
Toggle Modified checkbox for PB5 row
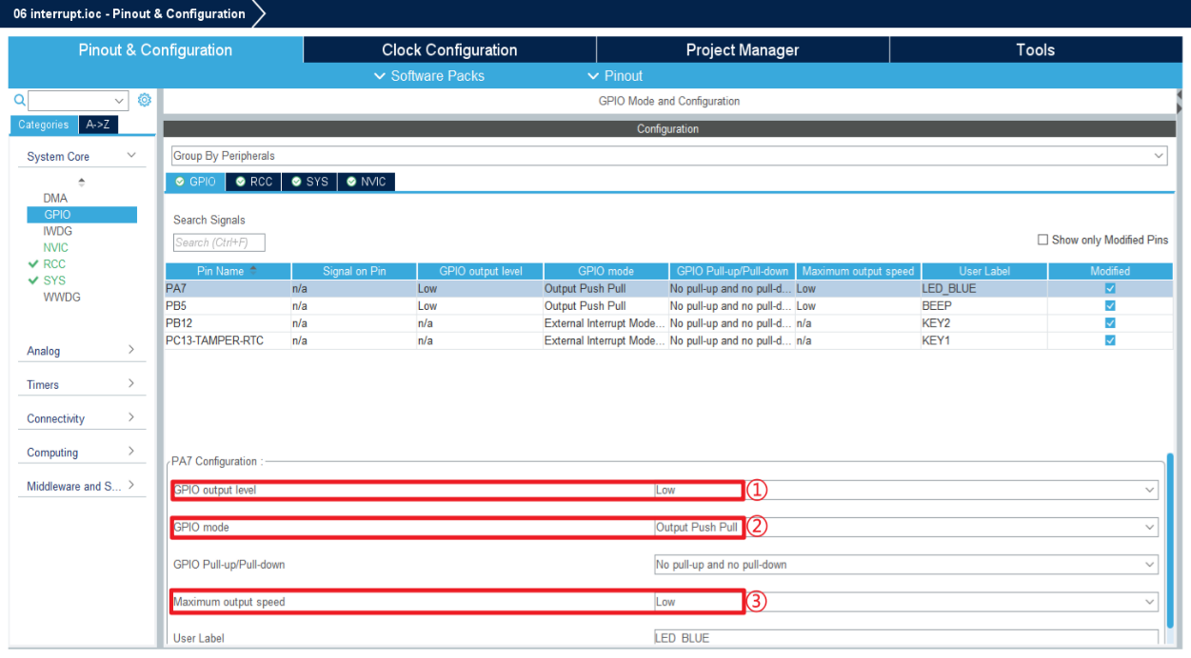(1110, 306)
